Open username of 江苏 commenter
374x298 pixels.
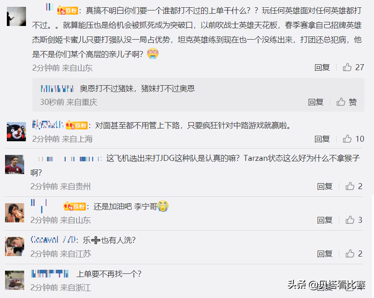(53, 240)
